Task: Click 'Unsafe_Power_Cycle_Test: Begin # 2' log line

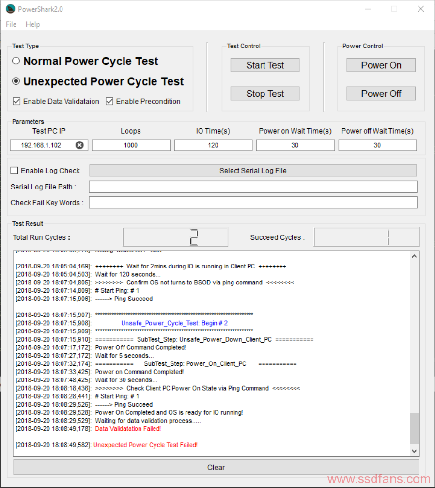Action: (x=174, y=323)
